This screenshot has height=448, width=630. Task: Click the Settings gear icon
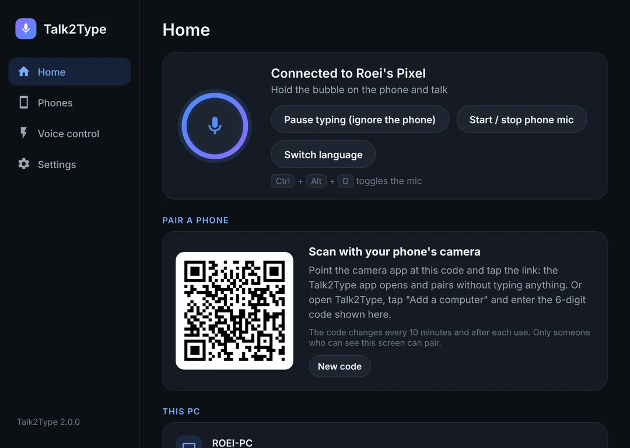click(x=24, y=164)
